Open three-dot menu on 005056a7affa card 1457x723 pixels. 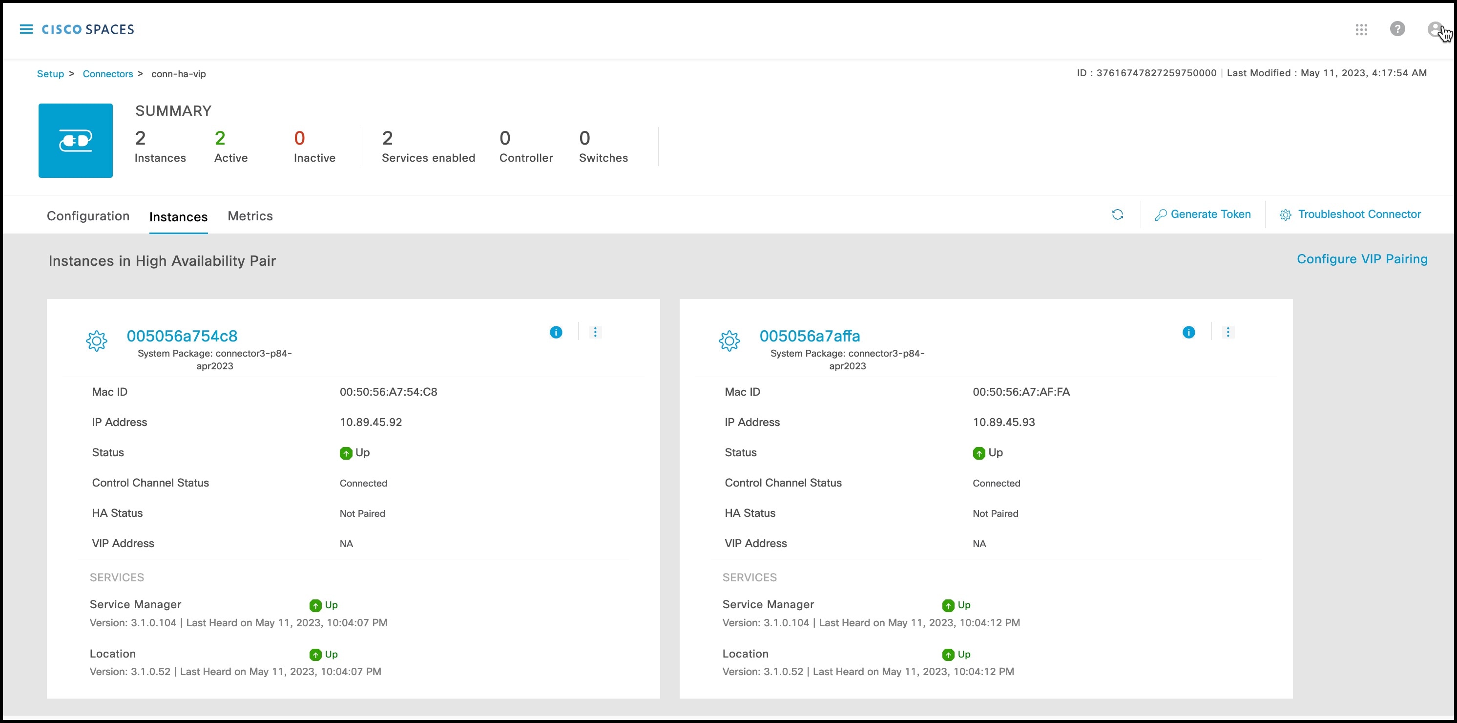[x=1228, y=332]
